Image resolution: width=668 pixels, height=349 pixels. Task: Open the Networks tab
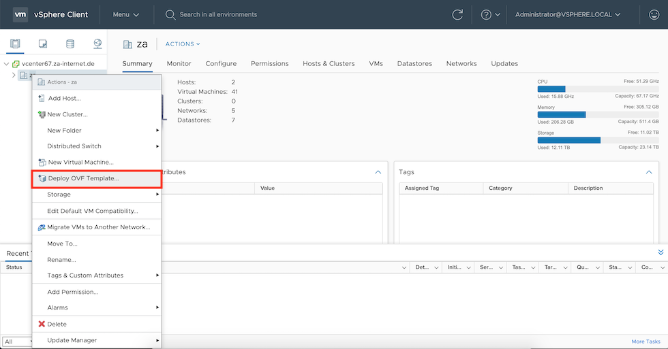click(461, 64)
